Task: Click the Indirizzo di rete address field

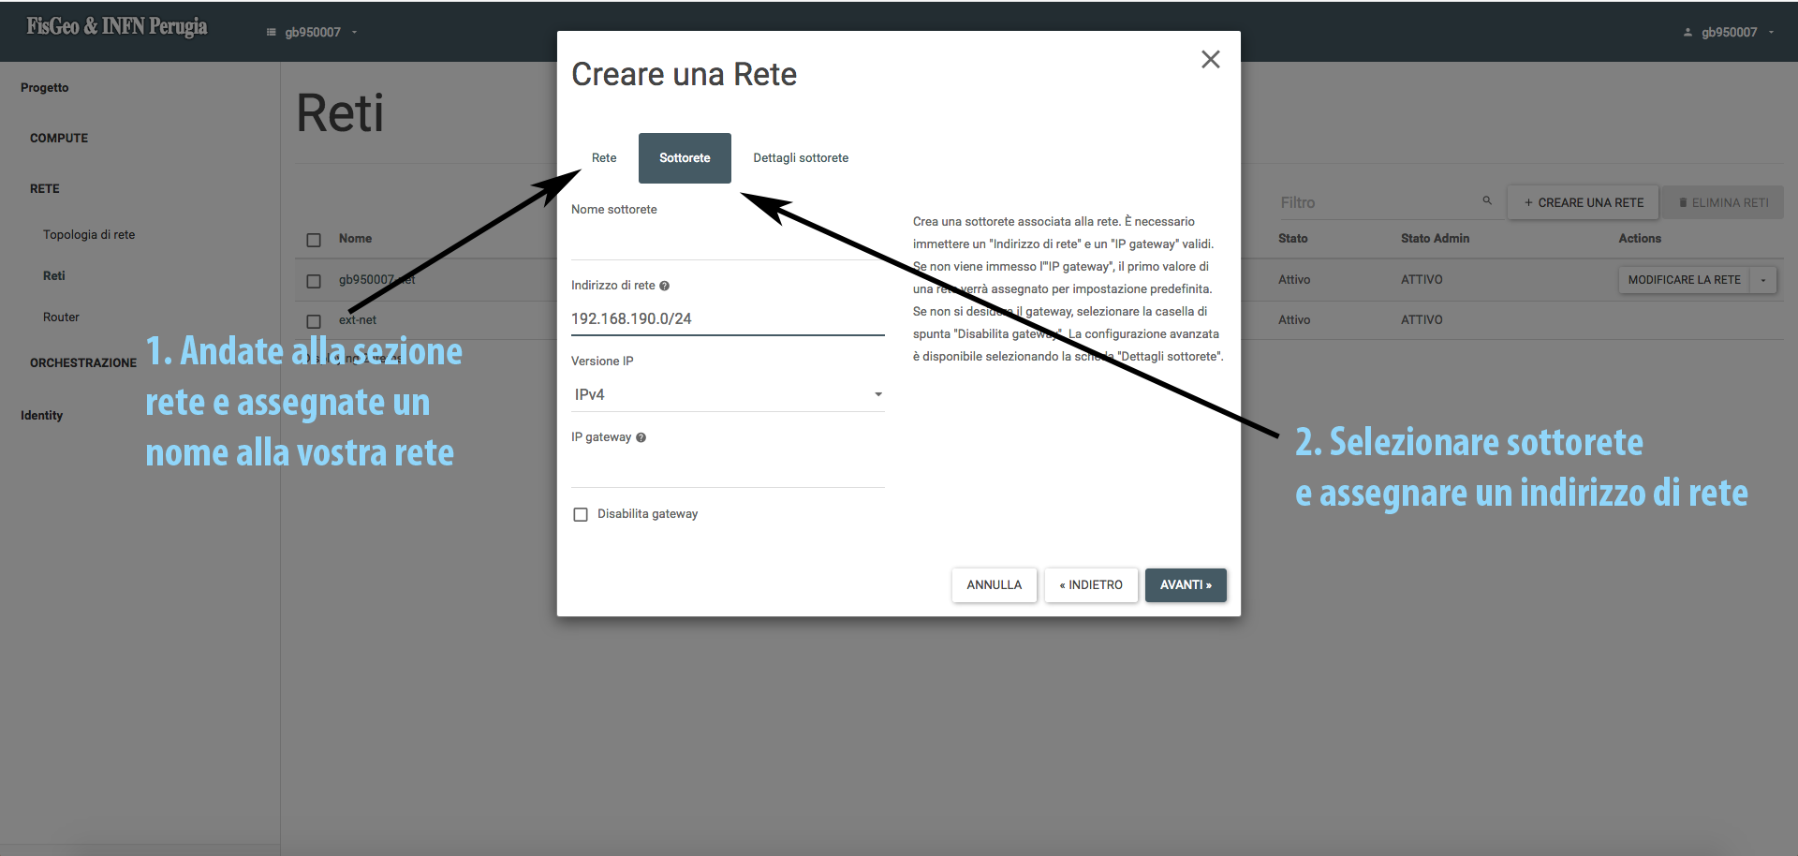Action: pos(728,318)
